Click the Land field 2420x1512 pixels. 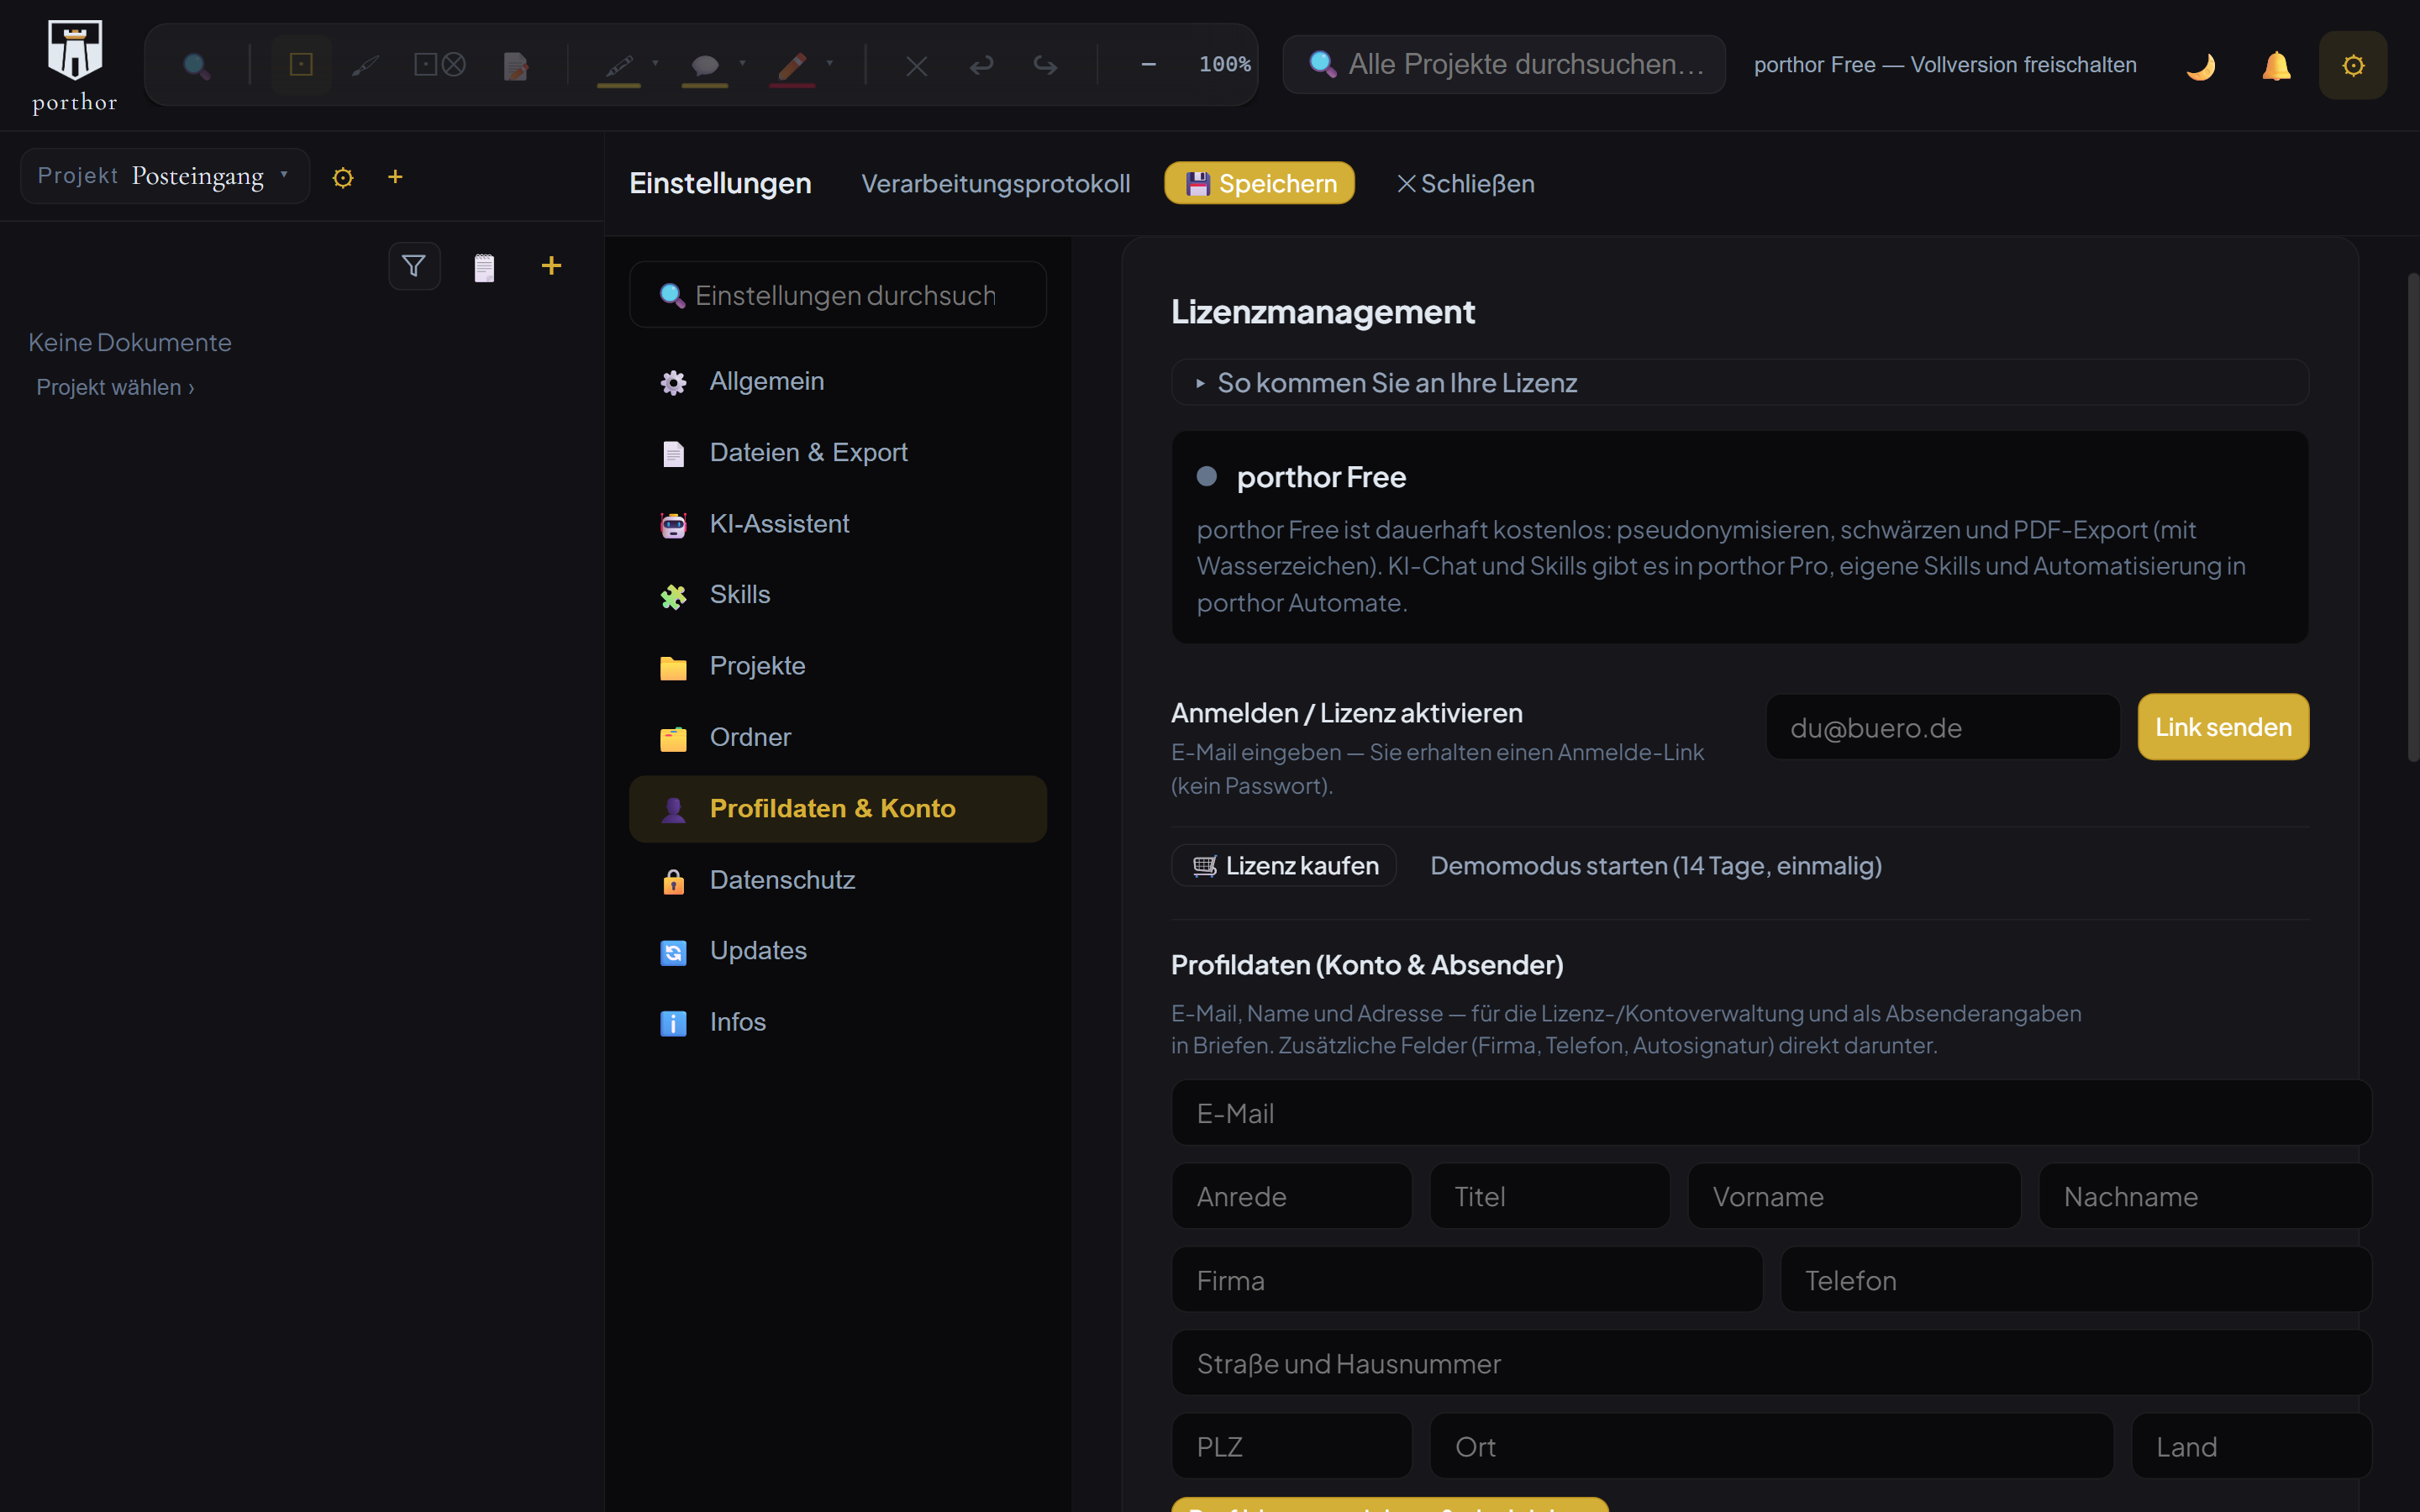pyautogui.click(x=2251, y=1446)
